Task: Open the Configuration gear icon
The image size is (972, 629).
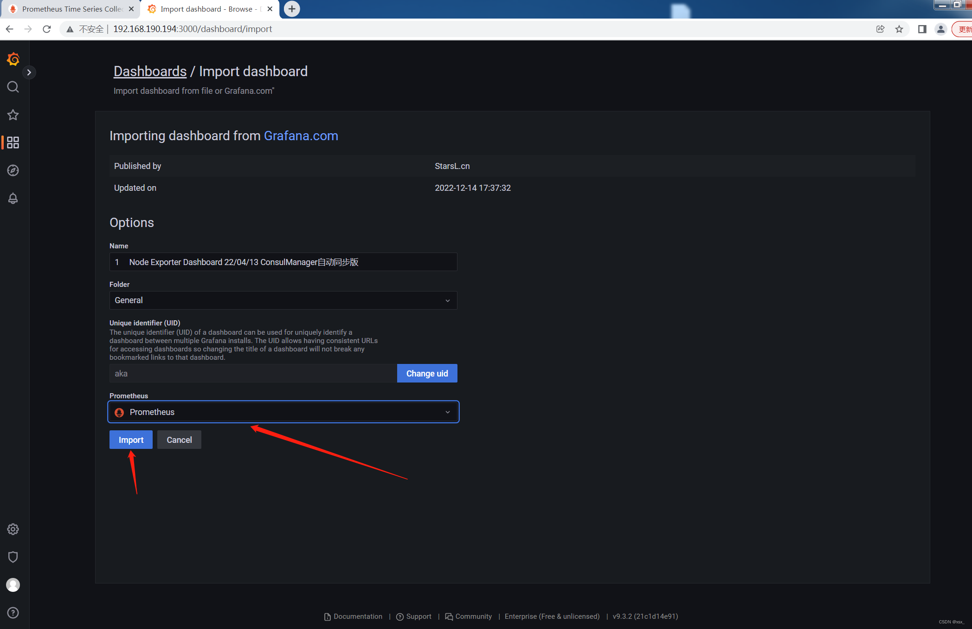Action: (13, 529)
